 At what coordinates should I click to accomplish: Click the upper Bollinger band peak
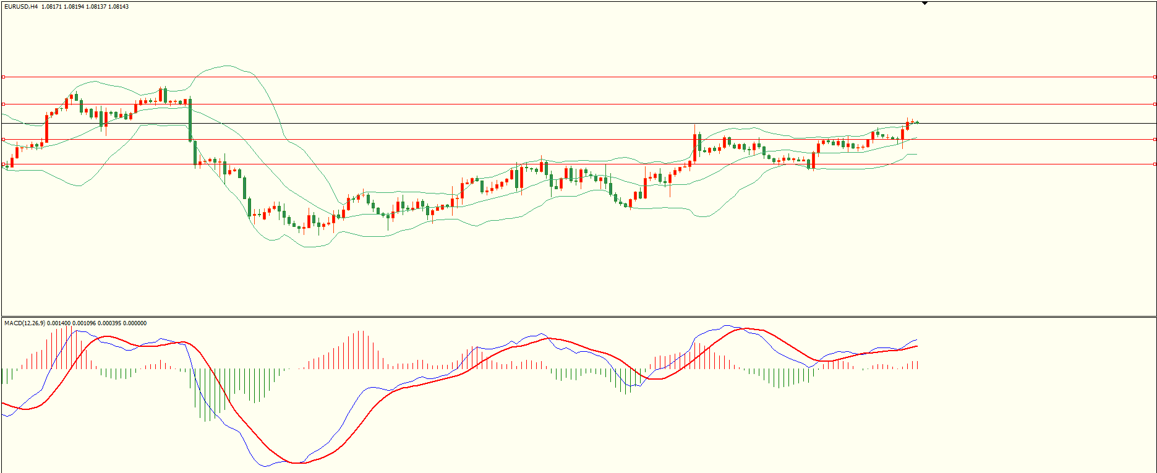[x=228, y=66]
